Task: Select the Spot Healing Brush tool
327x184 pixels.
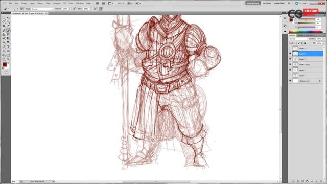Action: coord(4,31)
